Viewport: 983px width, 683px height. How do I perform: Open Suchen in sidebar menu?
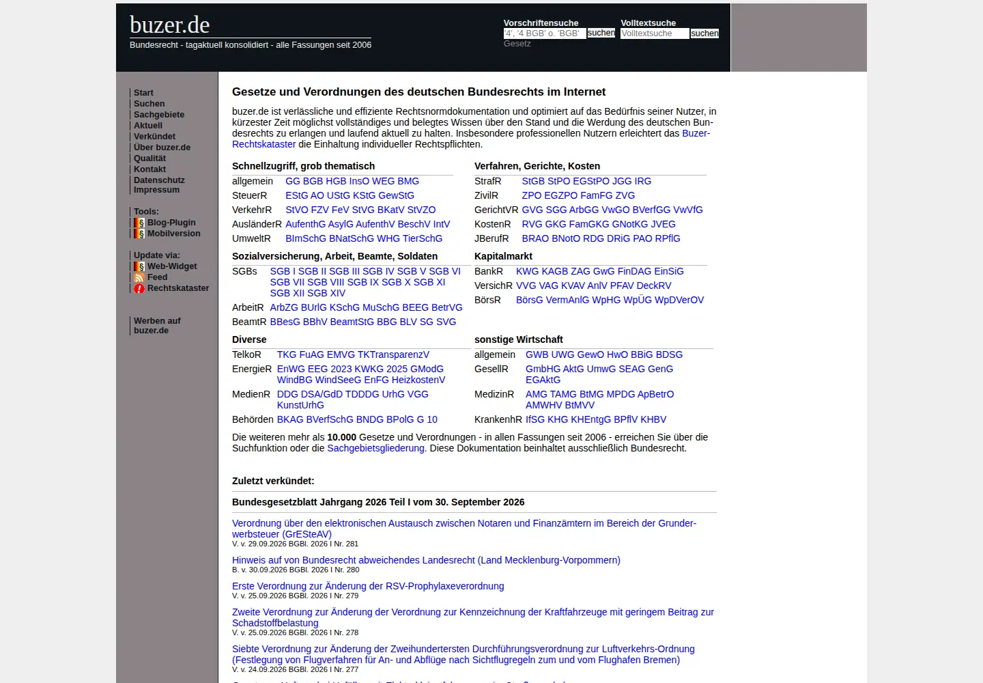click(149, 104)
